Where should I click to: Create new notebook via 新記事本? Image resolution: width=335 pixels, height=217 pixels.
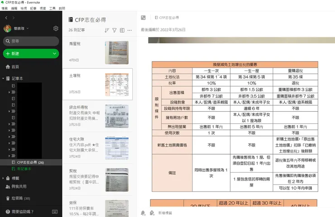pyautogui.click(x=21, y=169)
